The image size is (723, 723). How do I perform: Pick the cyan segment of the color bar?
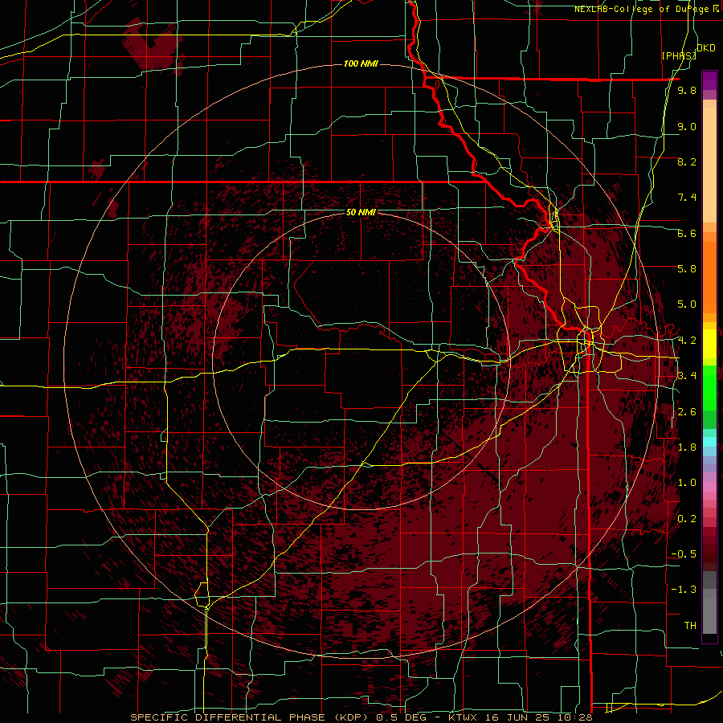pyautogui.click(x=709, y=442)
